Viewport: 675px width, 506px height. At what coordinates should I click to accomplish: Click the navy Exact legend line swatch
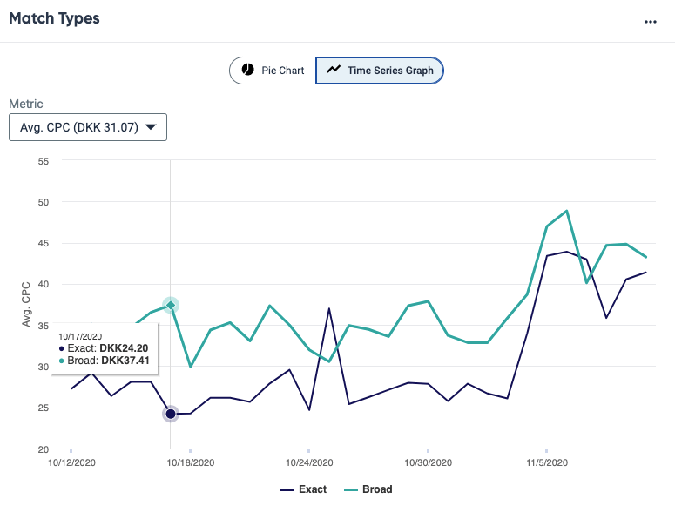(x=287, y=489)
